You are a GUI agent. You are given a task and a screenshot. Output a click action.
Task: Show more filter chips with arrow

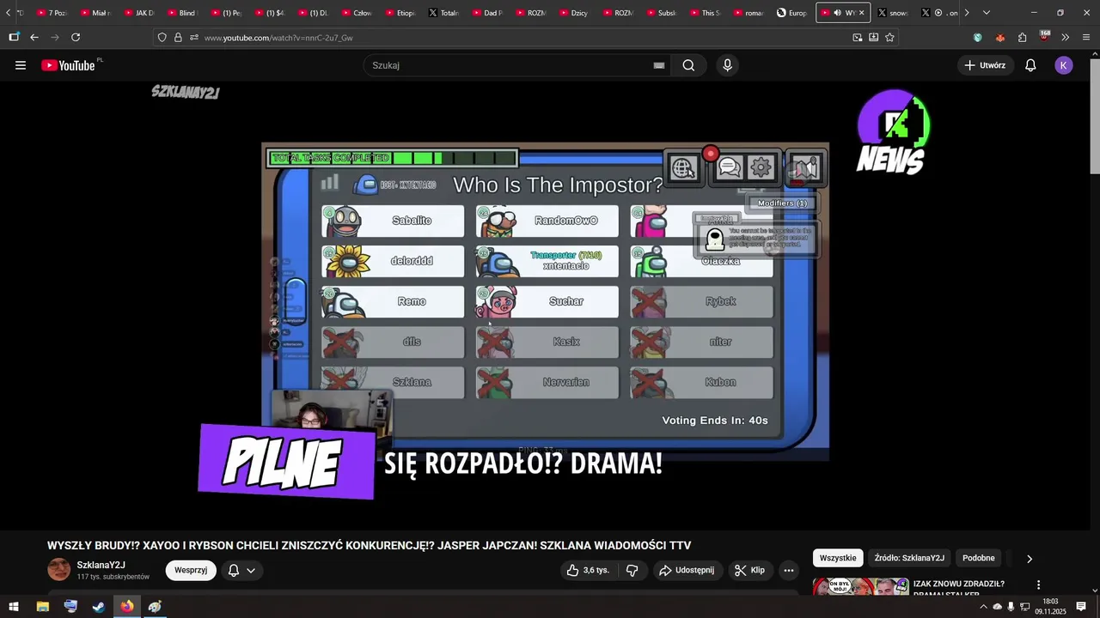coord(1029,559)
